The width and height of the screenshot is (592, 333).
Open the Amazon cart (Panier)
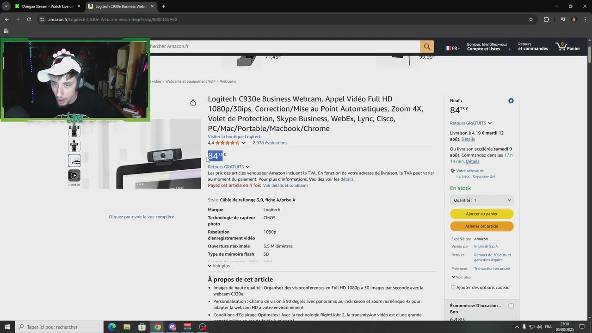coord(567,46)
